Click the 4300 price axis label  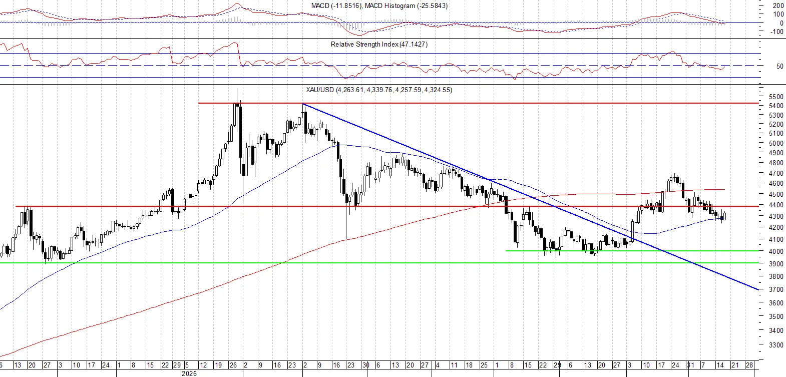point(776,216)
